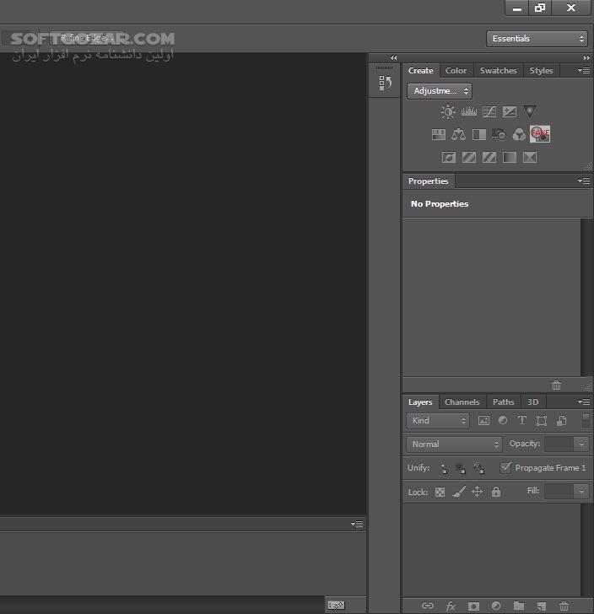Toggle filter for smart objects
This screenshot has width=594, height=614.
(561, 421)
